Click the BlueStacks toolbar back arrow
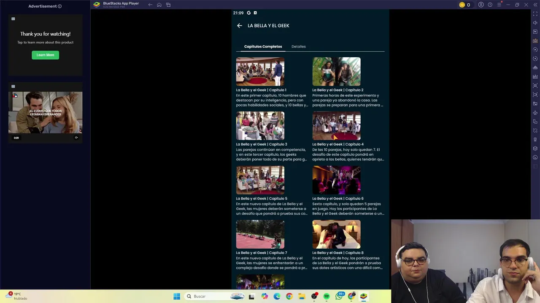Screen dimensions: 540x303 (150, 5)
